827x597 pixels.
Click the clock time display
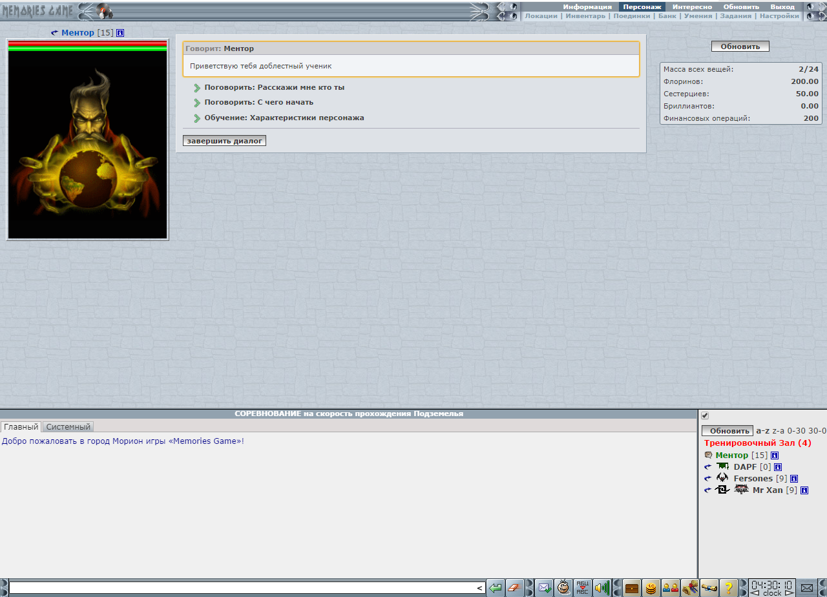pyautogui.click(x=771, y=584)
